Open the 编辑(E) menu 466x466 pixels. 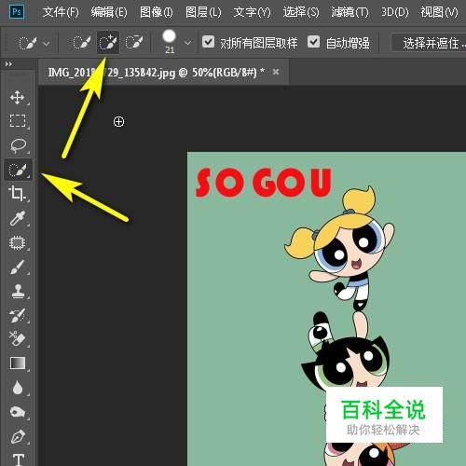(x=109, y=12)
